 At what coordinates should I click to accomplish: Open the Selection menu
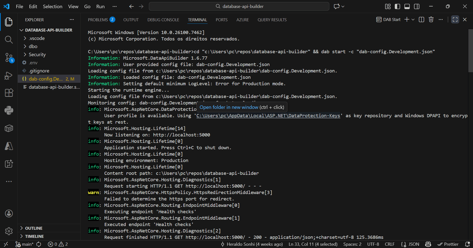tap(53, 6)
